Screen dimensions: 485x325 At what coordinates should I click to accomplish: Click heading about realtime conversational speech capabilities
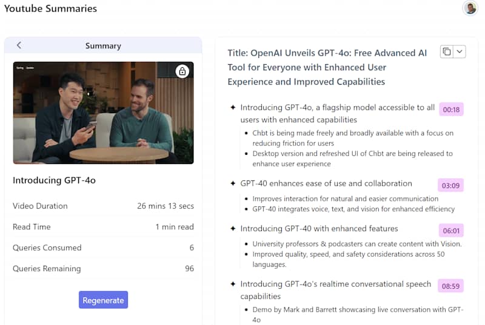pyautogui.click(x=336, y=290)
